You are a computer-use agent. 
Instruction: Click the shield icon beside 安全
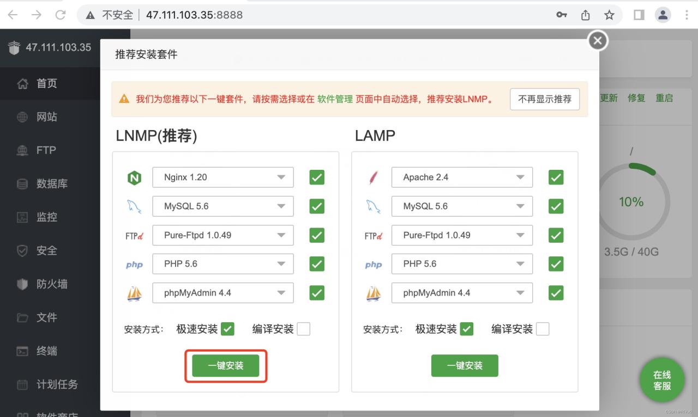coord(22,250)
